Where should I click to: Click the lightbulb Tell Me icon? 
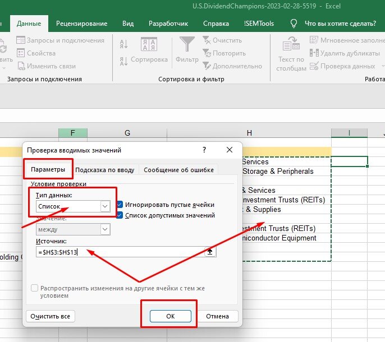294,24
